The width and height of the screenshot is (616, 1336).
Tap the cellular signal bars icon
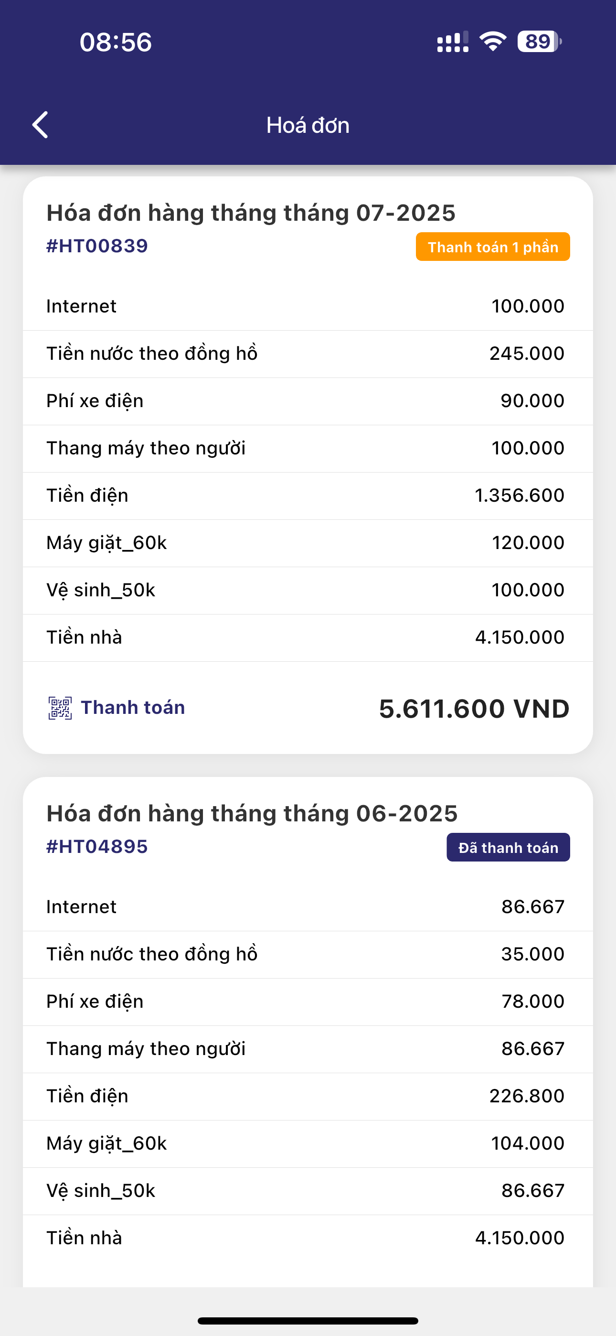453,42
